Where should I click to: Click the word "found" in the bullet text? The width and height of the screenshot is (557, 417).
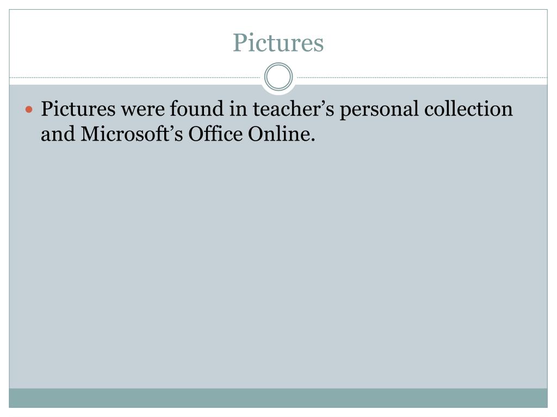(196, 109)
